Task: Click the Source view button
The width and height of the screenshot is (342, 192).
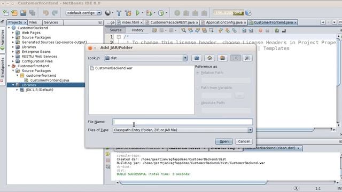Action: click(x=115, y=30)
